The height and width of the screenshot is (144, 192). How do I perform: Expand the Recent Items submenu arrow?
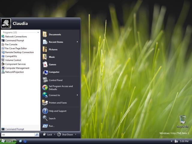click(77, 42)
